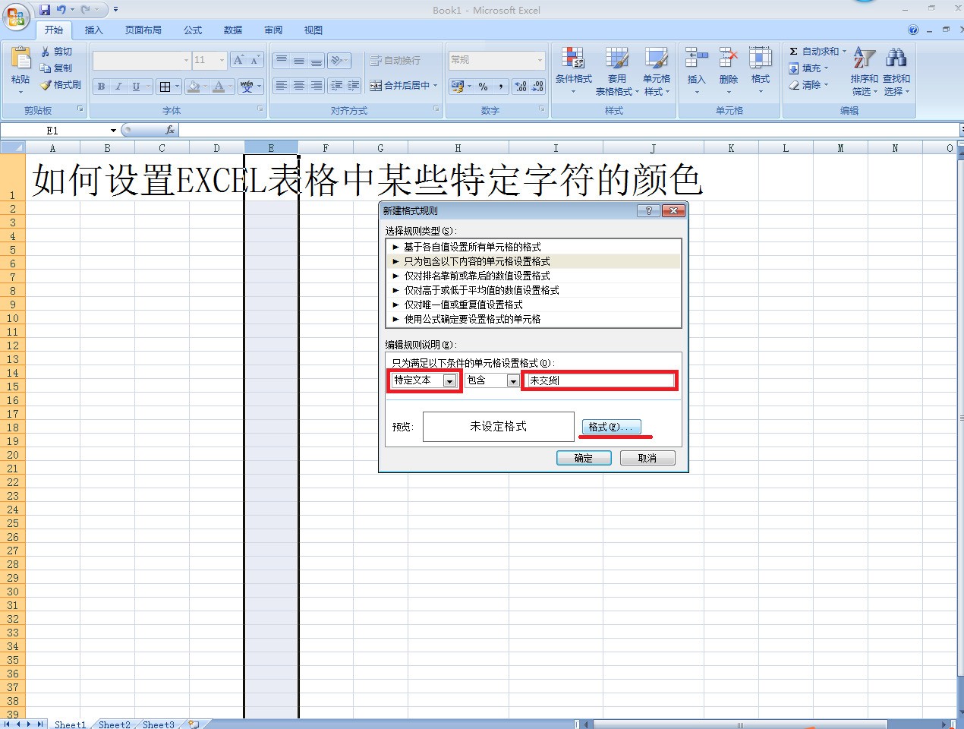Click the decrease font size icon
This screenshot has height=729, width=964.
(255, 60)
